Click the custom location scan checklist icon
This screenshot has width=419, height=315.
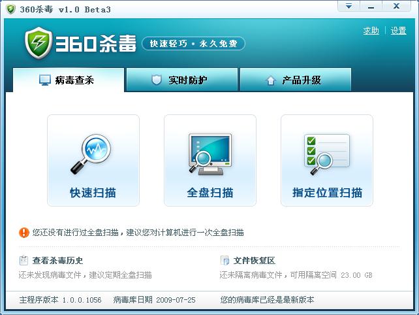326,154
